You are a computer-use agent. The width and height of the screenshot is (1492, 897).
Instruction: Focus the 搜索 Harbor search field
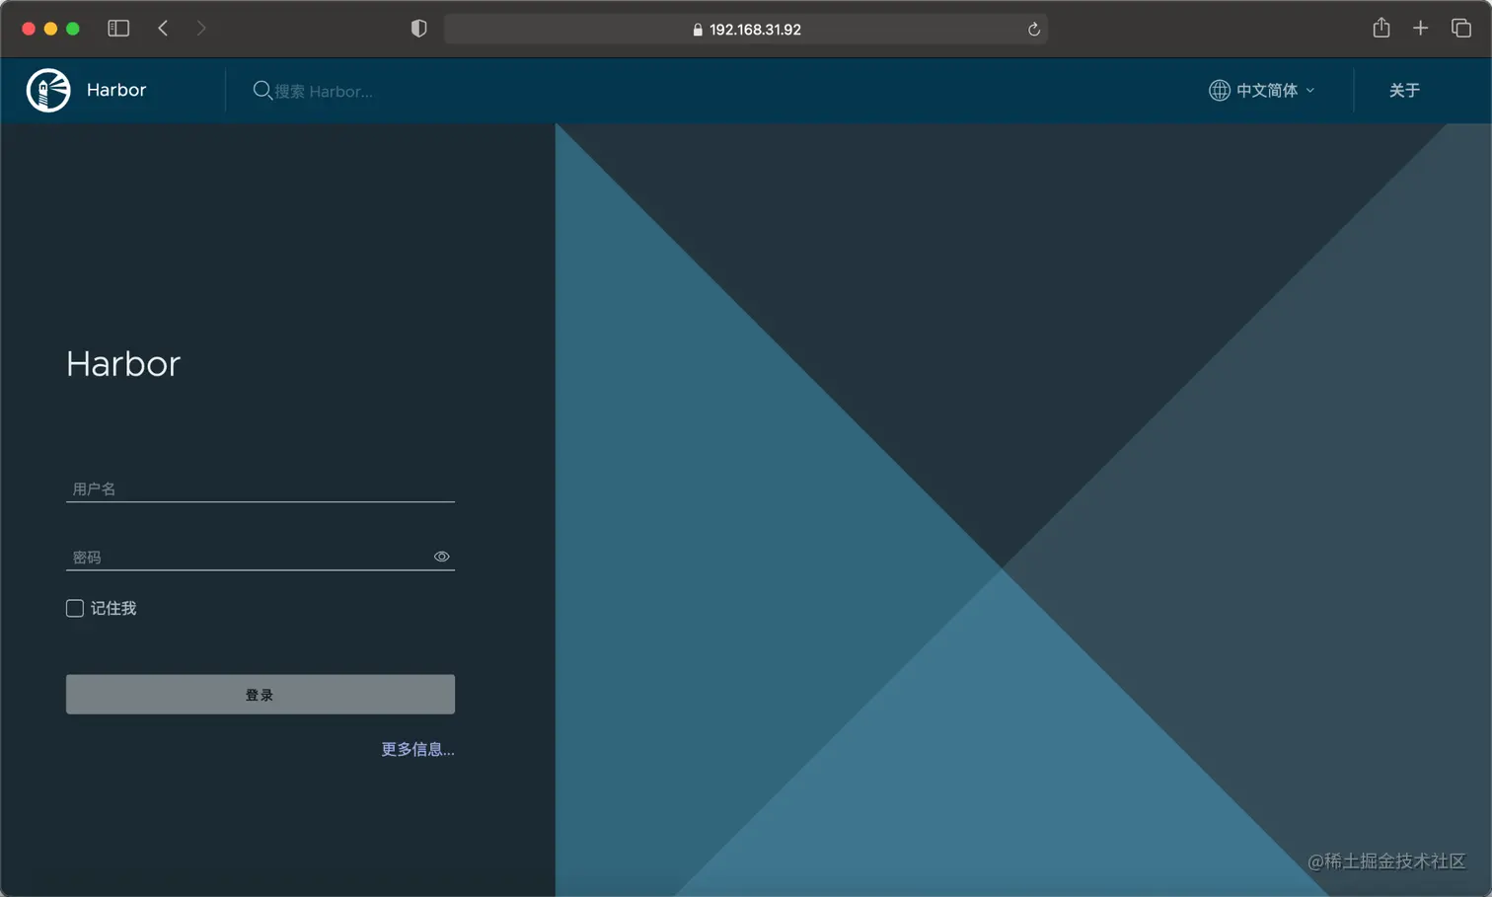pyautogui.click(x=324, y=91)
